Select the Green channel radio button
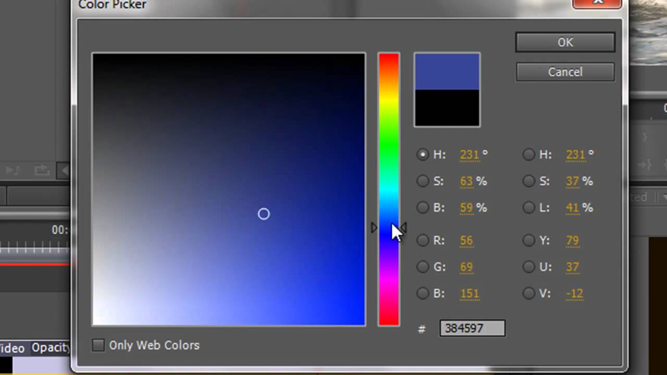The width and height of the screenshot is (667, 375). click(423, 267)
